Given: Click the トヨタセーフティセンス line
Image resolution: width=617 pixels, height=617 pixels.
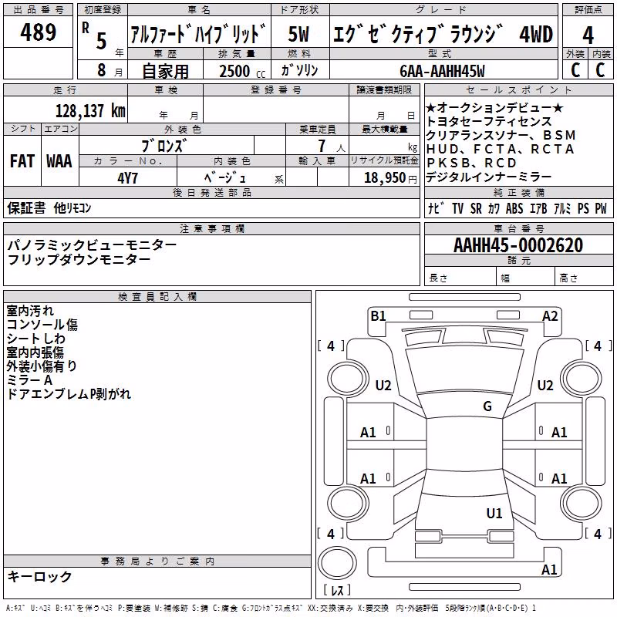Looking at the screenshot, I should pyautogui.click(x=489, y=122).
